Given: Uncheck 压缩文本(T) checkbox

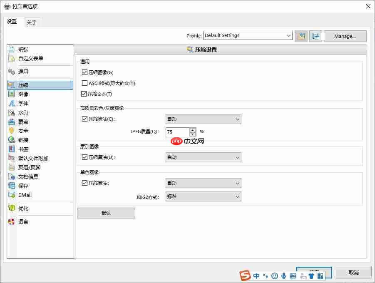Looking at the screenshot, I should coord(84,94).
